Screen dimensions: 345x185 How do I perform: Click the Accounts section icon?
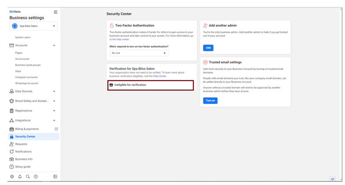pyautogui.click(x=11, y=45)
